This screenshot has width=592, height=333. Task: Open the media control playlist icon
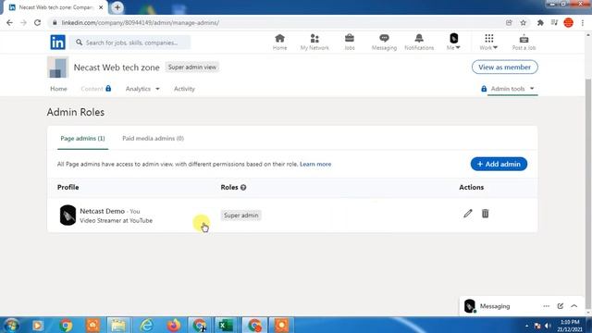554,22
